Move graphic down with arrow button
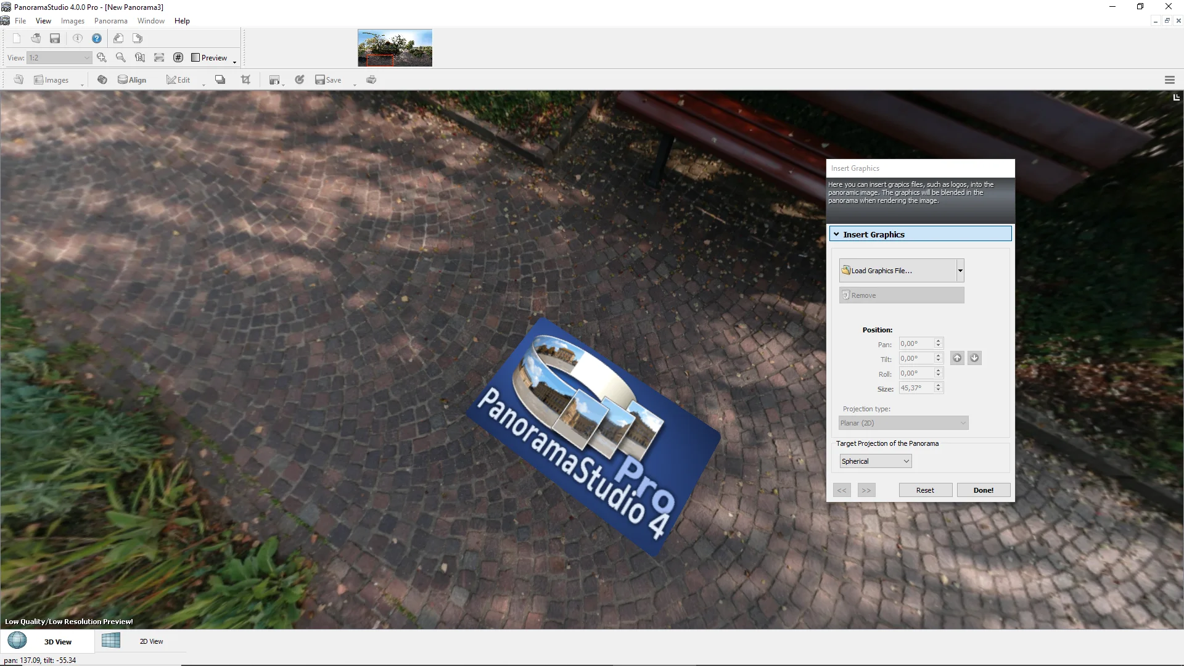 (974, 358)
